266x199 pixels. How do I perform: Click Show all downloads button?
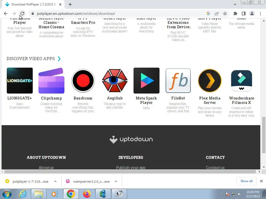[x=247, y=181]
